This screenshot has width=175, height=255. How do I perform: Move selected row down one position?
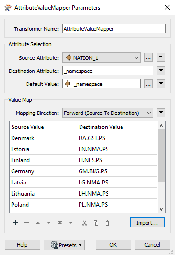[49, 223]
